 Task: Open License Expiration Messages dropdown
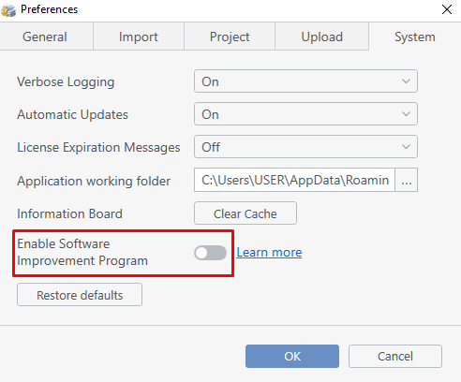pyautogui.click(x=305, y=147)
